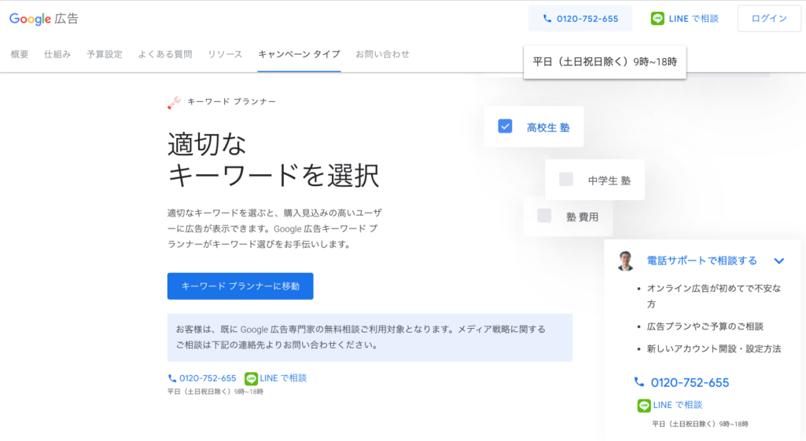Select the キャンペーン タイプ tab
Viewport: 806px width, 441px height.
(x=299, y=54)
